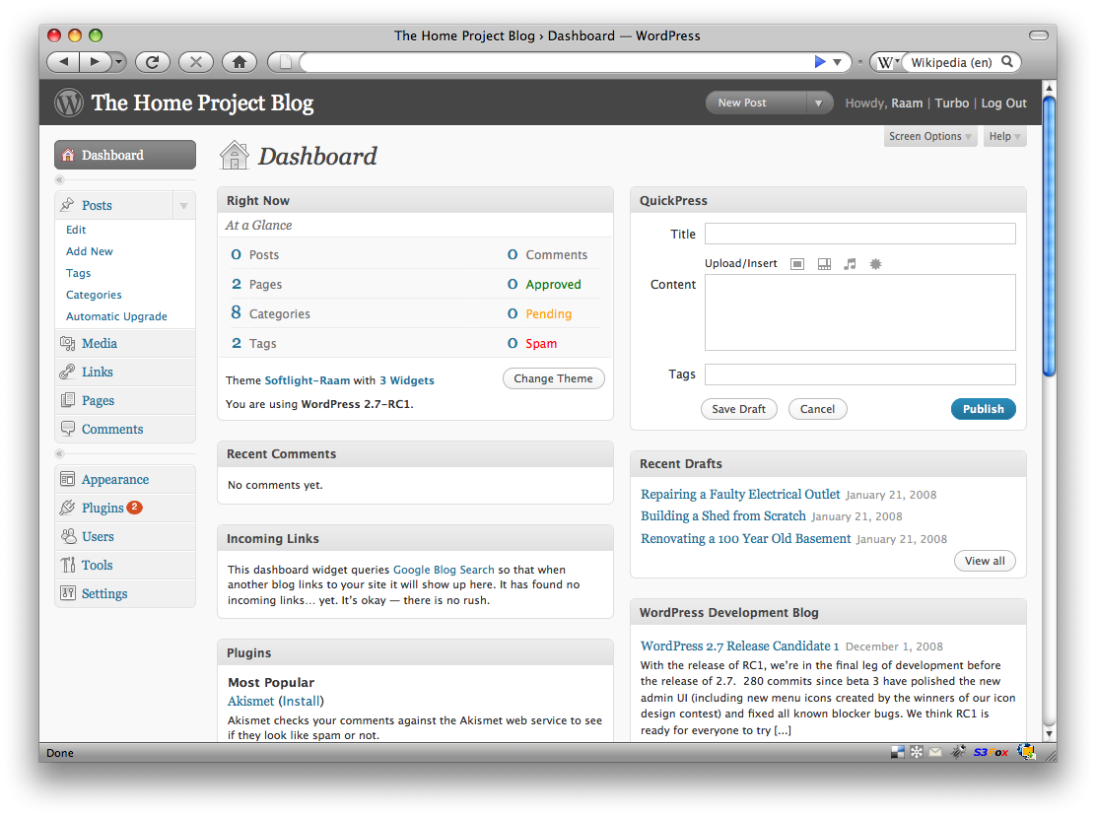Click the WordPress logo in header
The width and height of the screenshot is (1096, 816).
point(69,102)
